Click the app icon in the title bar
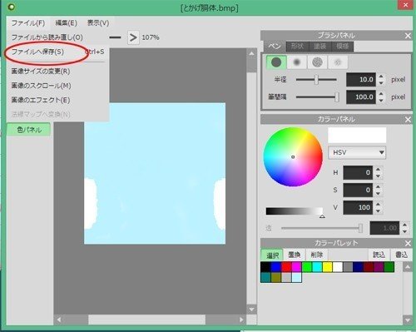The width and height of the screenshot is (416, 332). click(x=12, y=7)
